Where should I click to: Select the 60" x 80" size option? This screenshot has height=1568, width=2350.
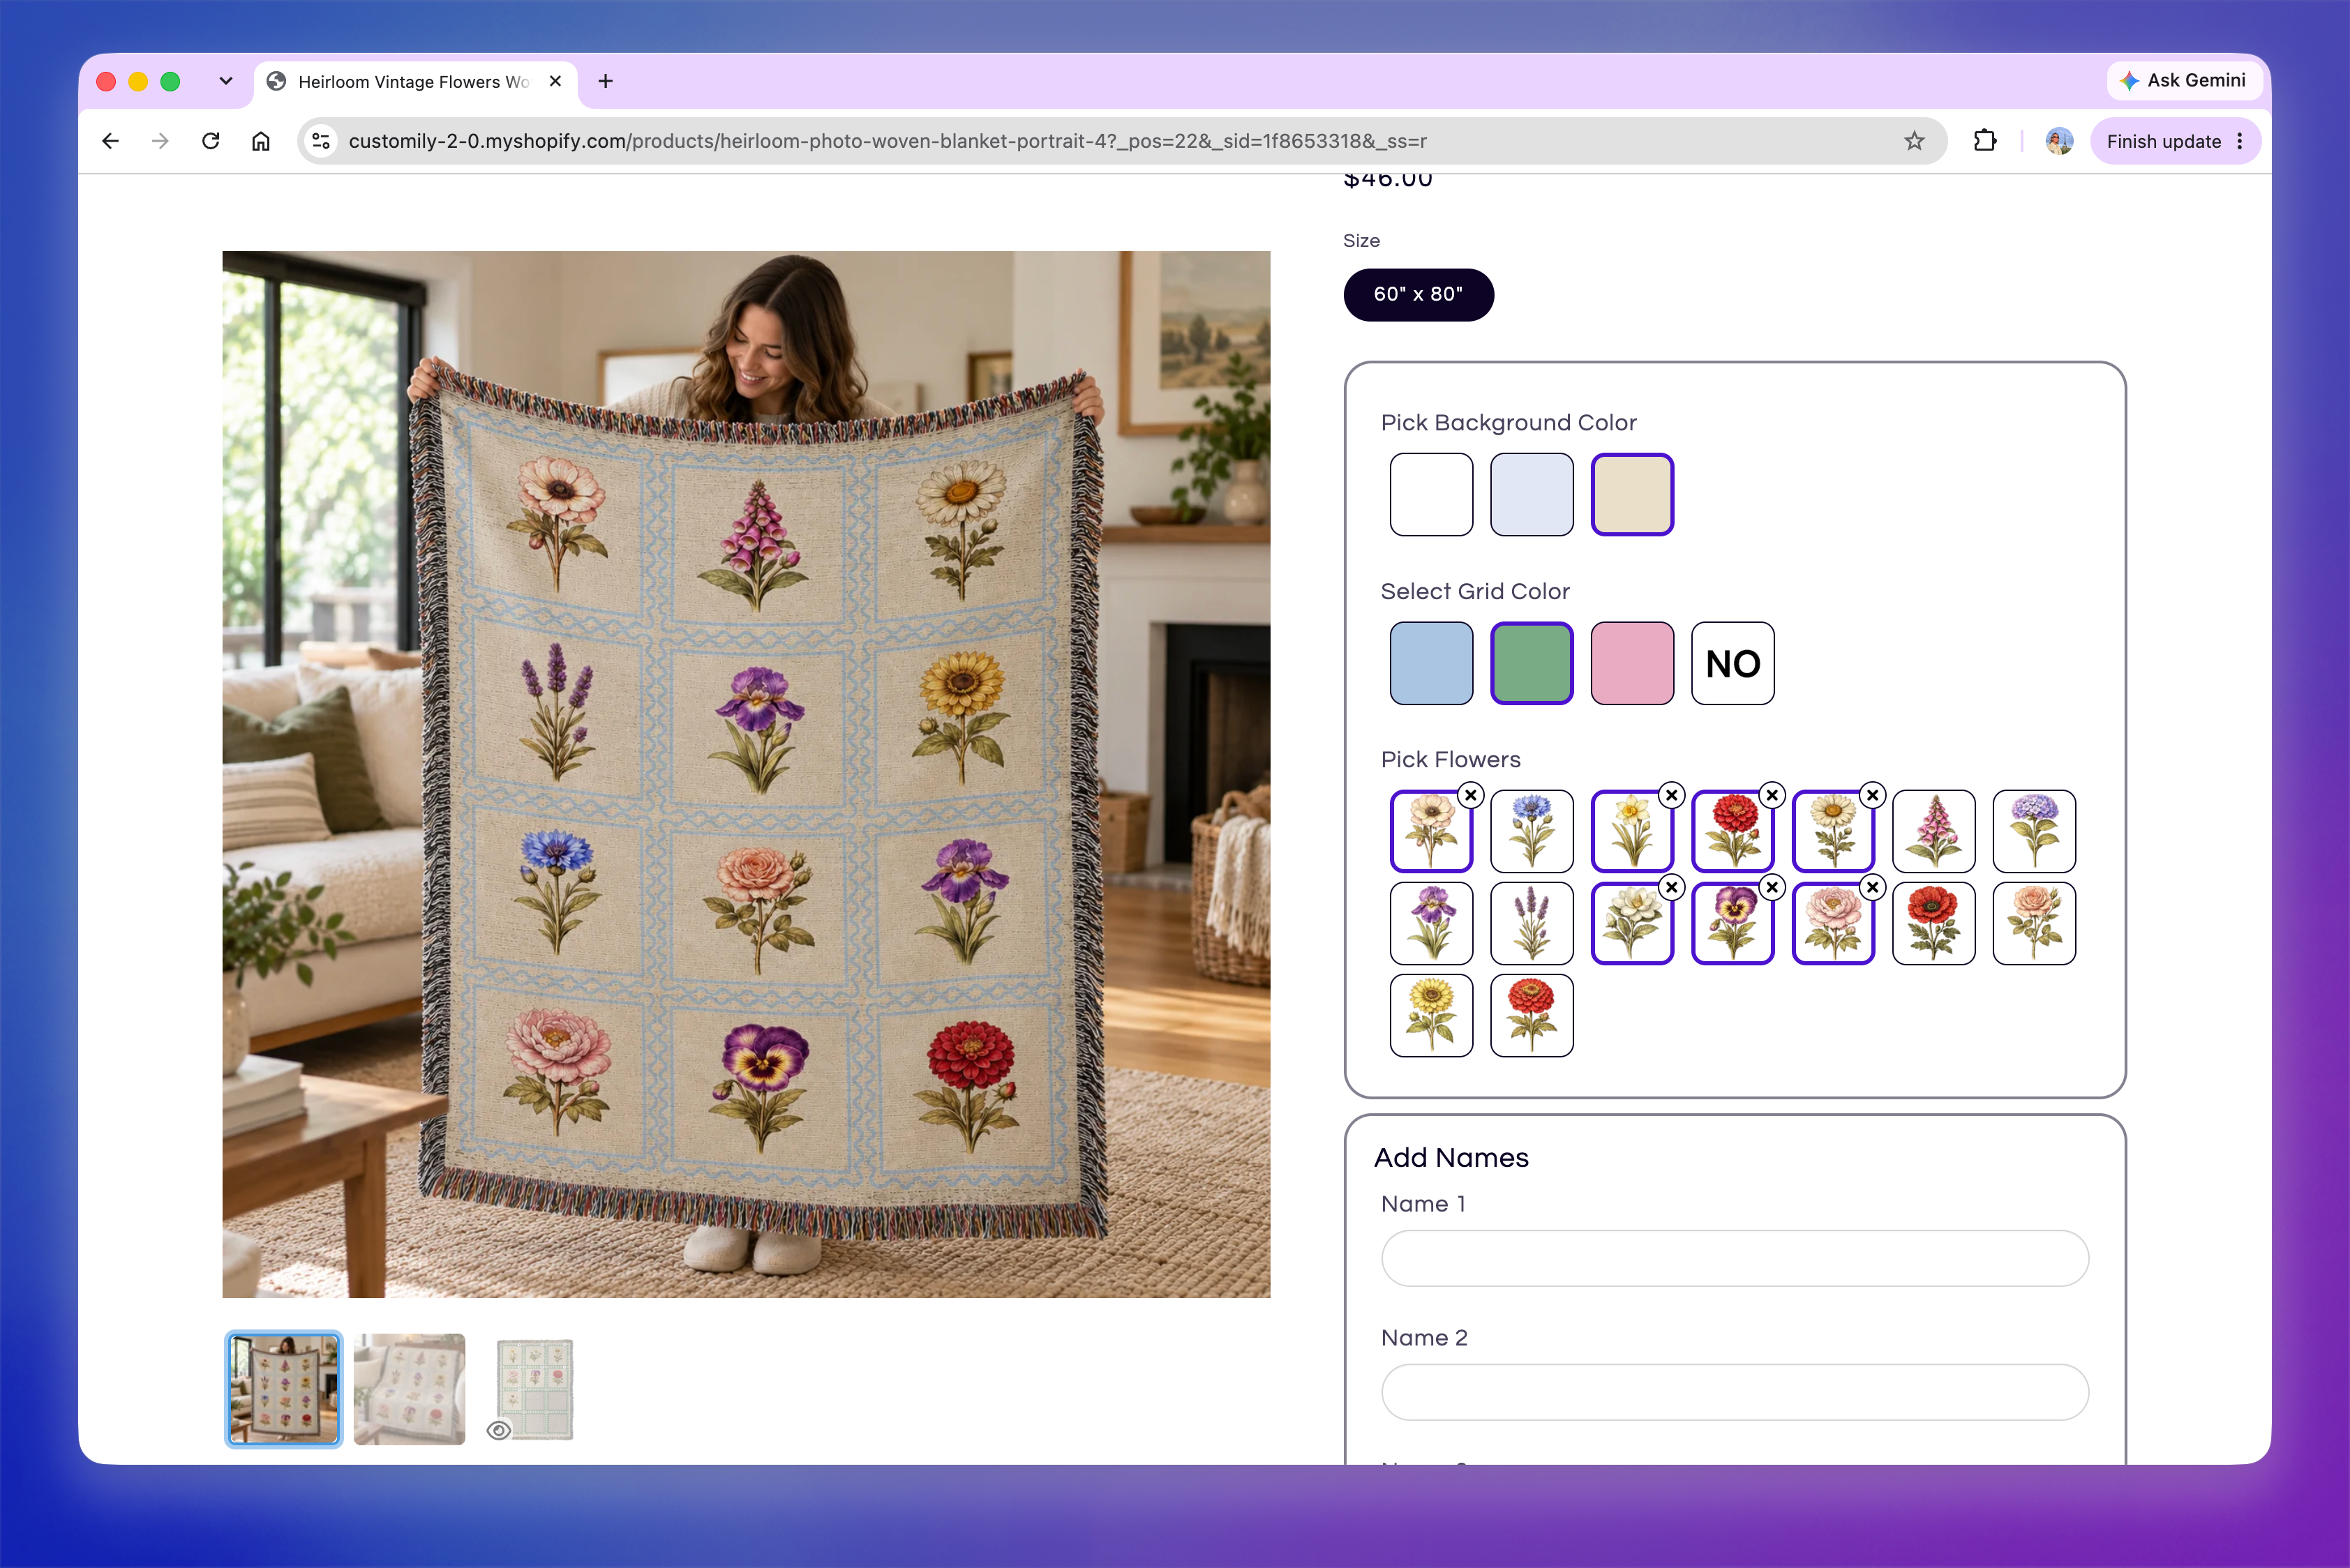[x=1418, y=294]
